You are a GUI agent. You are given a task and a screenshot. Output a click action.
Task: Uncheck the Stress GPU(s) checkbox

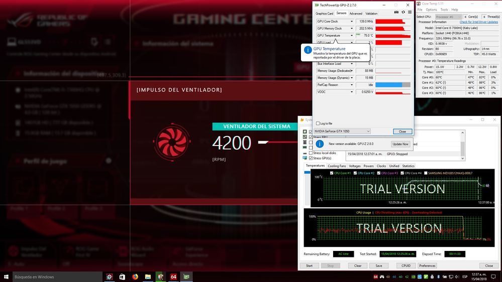(311, 158)
